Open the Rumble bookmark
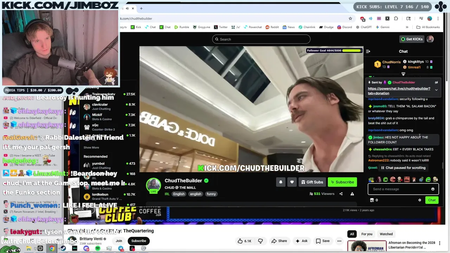This screenshot has width=450, height=253. click(182, 27)
